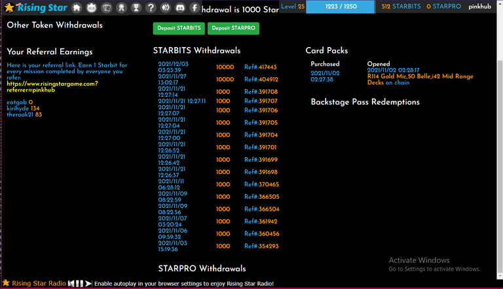Image resolution: width=503 pixels, height=289 pixels.
Task: Click the Card Packs heading
Action: [x=327, y=50]
